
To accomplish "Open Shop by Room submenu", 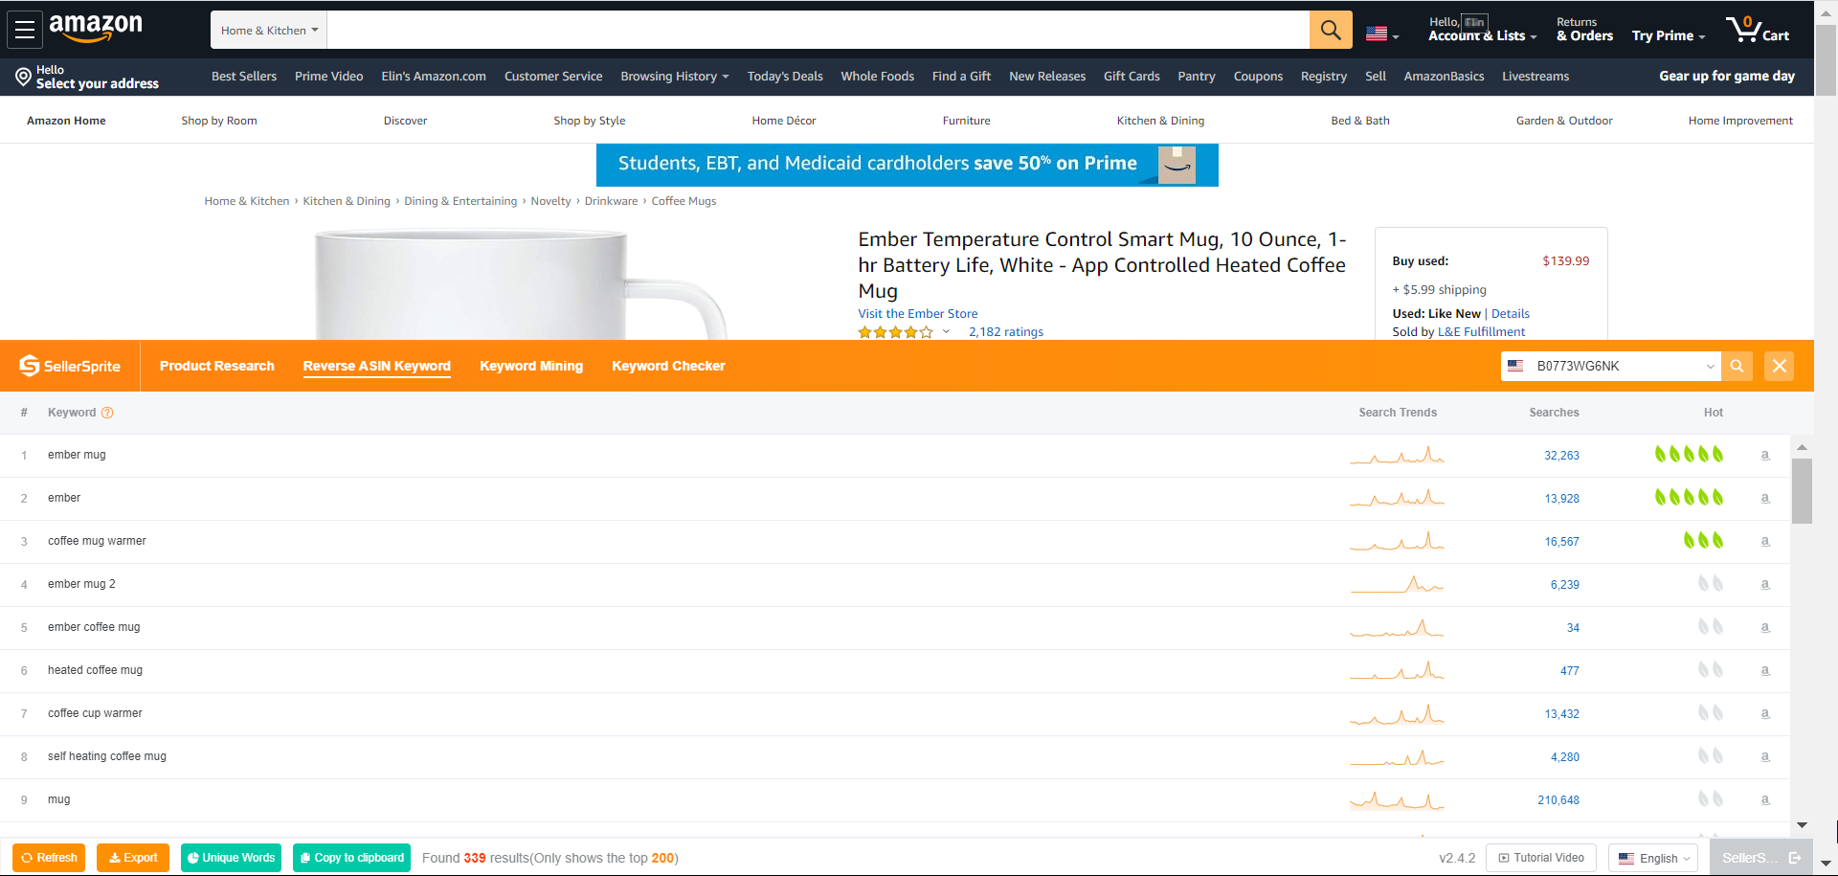I will pos(219,121).
